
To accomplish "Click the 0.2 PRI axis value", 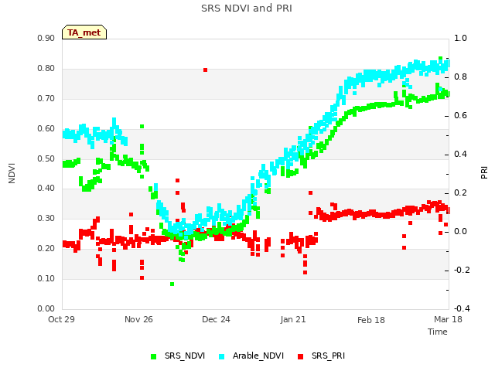I will click(x=461, y=192).
